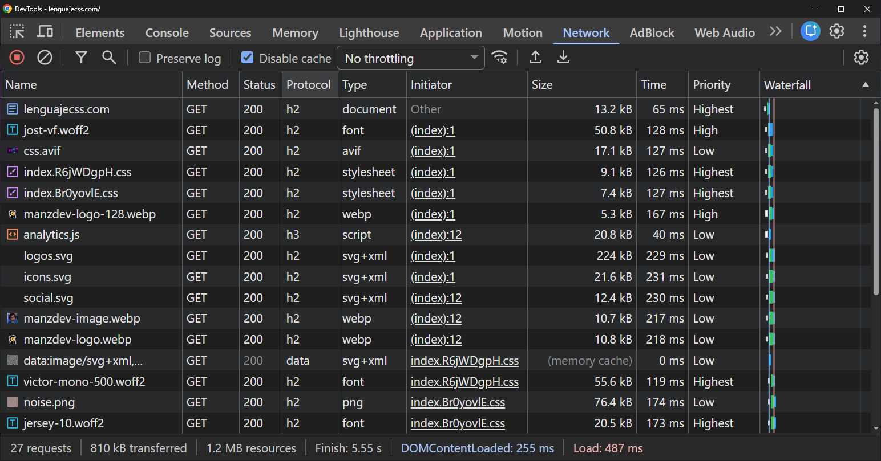The width and height of the screenshot is (881, 461).
Task: Show more tabs with the double chevron
Action: tap(775, 31)
